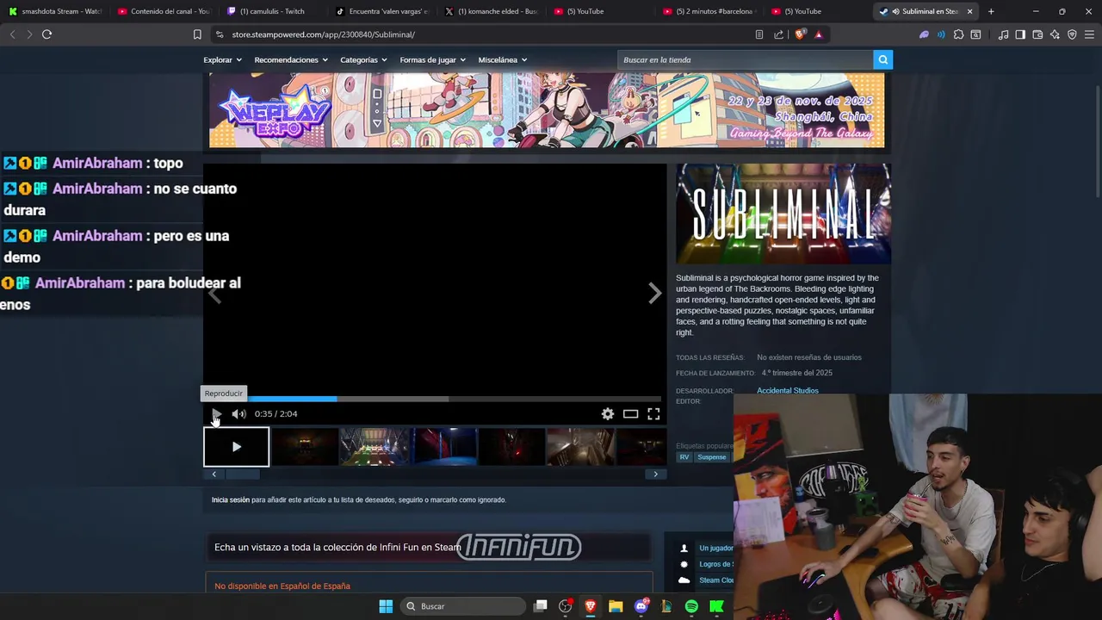This screenshot has width=1102, height=620.
Task: Mute the trailer using the speaker icon
Action: coord(238,414)
